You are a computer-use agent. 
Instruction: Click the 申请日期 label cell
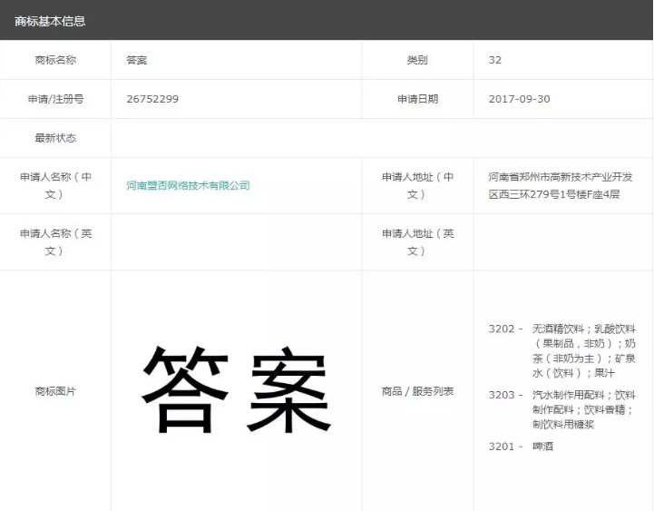(x=417, y=99)
